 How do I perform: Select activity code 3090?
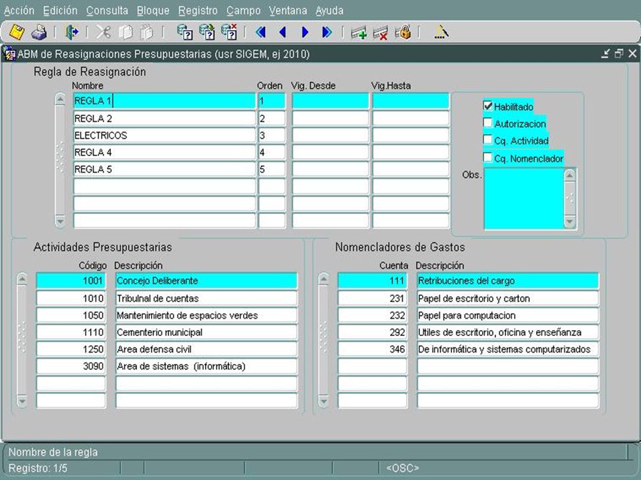coord(71,366)
